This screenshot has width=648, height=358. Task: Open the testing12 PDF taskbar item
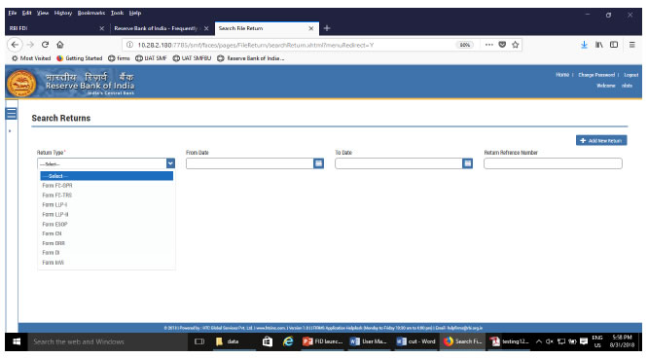coord(510,341)
